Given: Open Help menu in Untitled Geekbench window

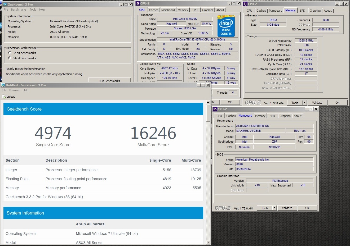Looking at the screenshot, I should pyautogui.click(x=26, y=90).
